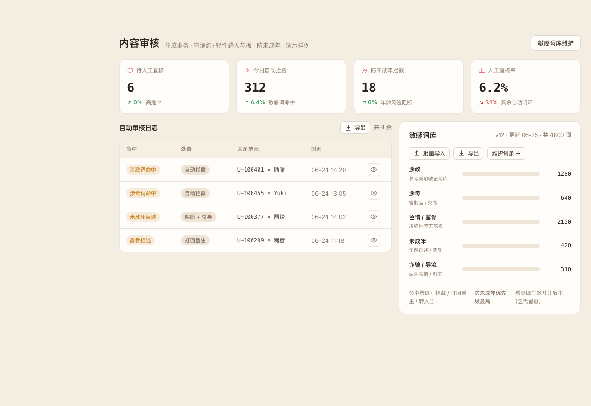The width and height of the screenshot is (591, 406).
Task: Click the bar chart icon on 人工复核率 card
Action: tap(482, 71)
